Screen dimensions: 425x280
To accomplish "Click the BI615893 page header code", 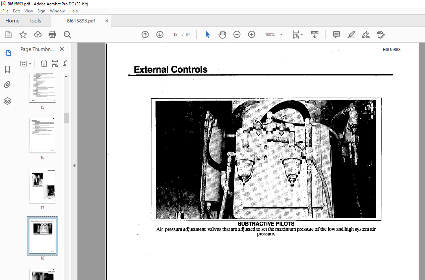I will tap(392, 50).
